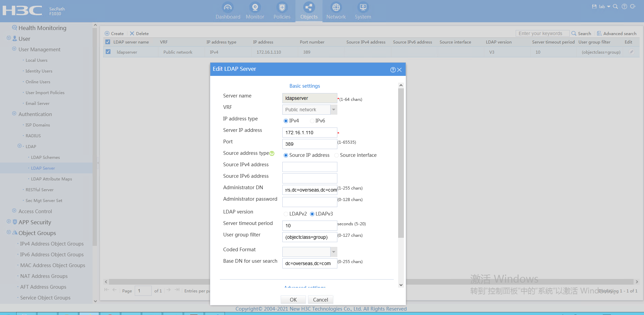This screenshot has height=315, width=644.
Task: Click the Server IP address field
Action: pos(310,133)
